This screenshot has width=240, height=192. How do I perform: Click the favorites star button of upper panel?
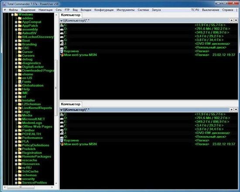(231, 20)
